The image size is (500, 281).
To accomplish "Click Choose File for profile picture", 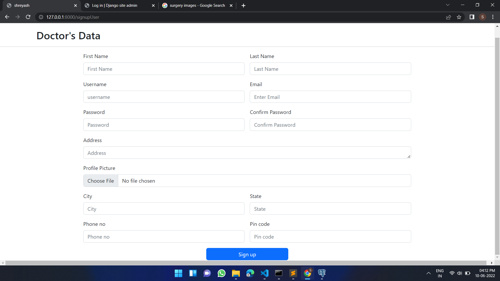I will click(101, 181).
